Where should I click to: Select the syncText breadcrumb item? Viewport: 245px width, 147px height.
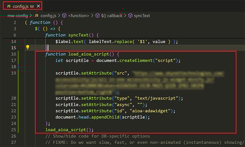[142, 16]
